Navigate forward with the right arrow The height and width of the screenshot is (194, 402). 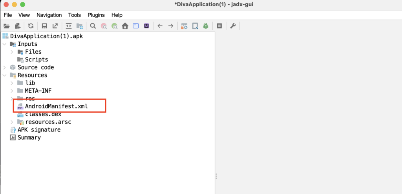point(170,26)
